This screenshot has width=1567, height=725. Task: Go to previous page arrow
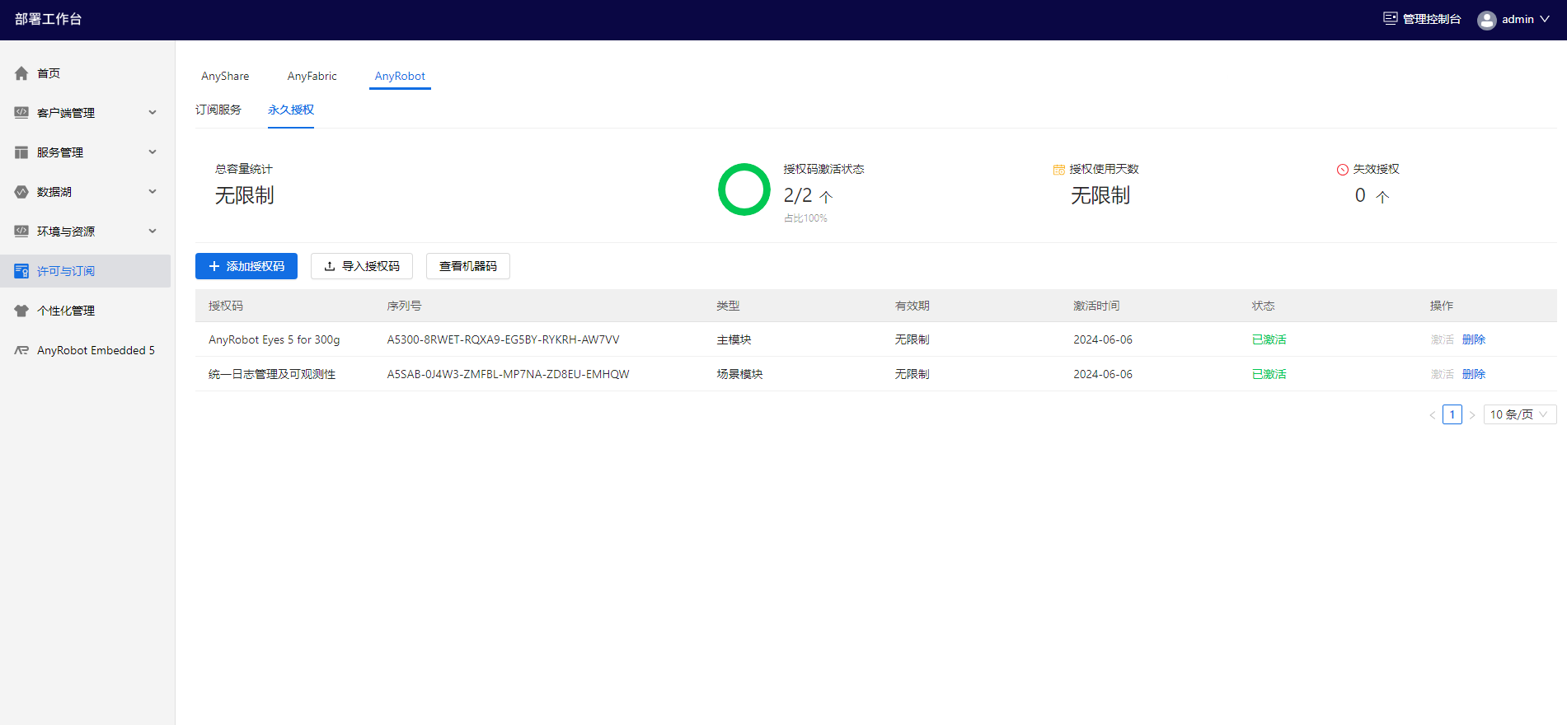point(1433,414)
